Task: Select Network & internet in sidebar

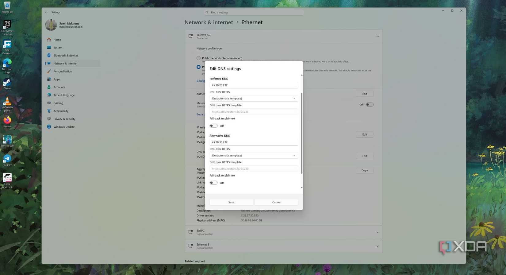Action: 72,63
